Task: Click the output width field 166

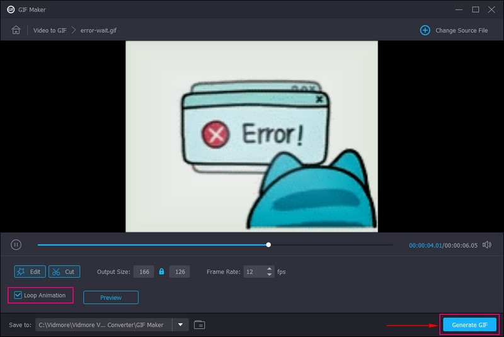Action: click(144, 271)
